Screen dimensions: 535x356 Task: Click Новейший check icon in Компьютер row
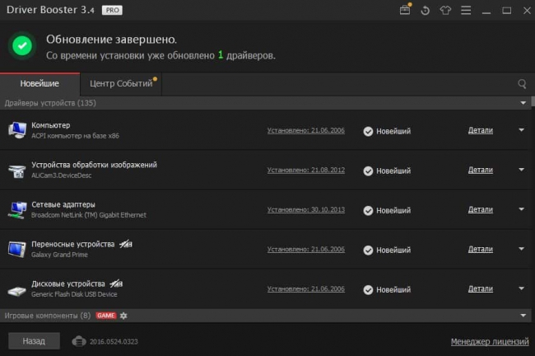pyautogui.click(x=368, y=131)
